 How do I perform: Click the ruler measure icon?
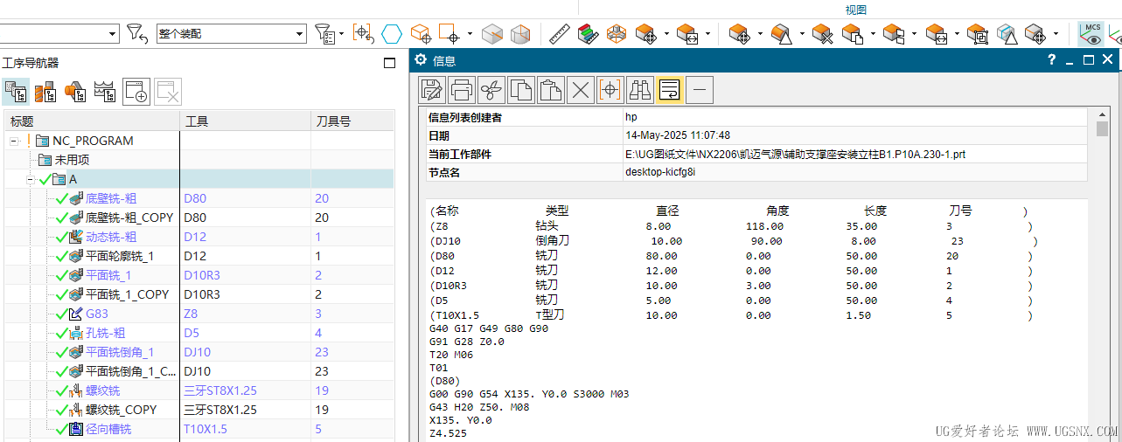click(x=560, y=34)
